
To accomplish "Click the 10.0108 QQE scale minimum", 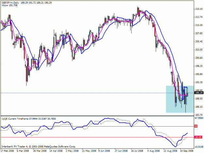I will 199,147.
